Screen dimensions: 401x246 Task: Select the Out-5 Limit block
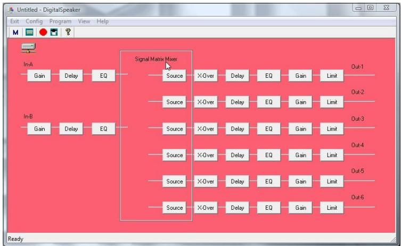point(332,181)
